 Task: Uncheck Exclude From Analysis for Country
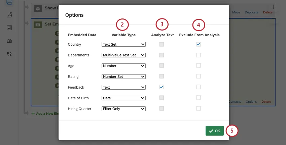point(199,44)
